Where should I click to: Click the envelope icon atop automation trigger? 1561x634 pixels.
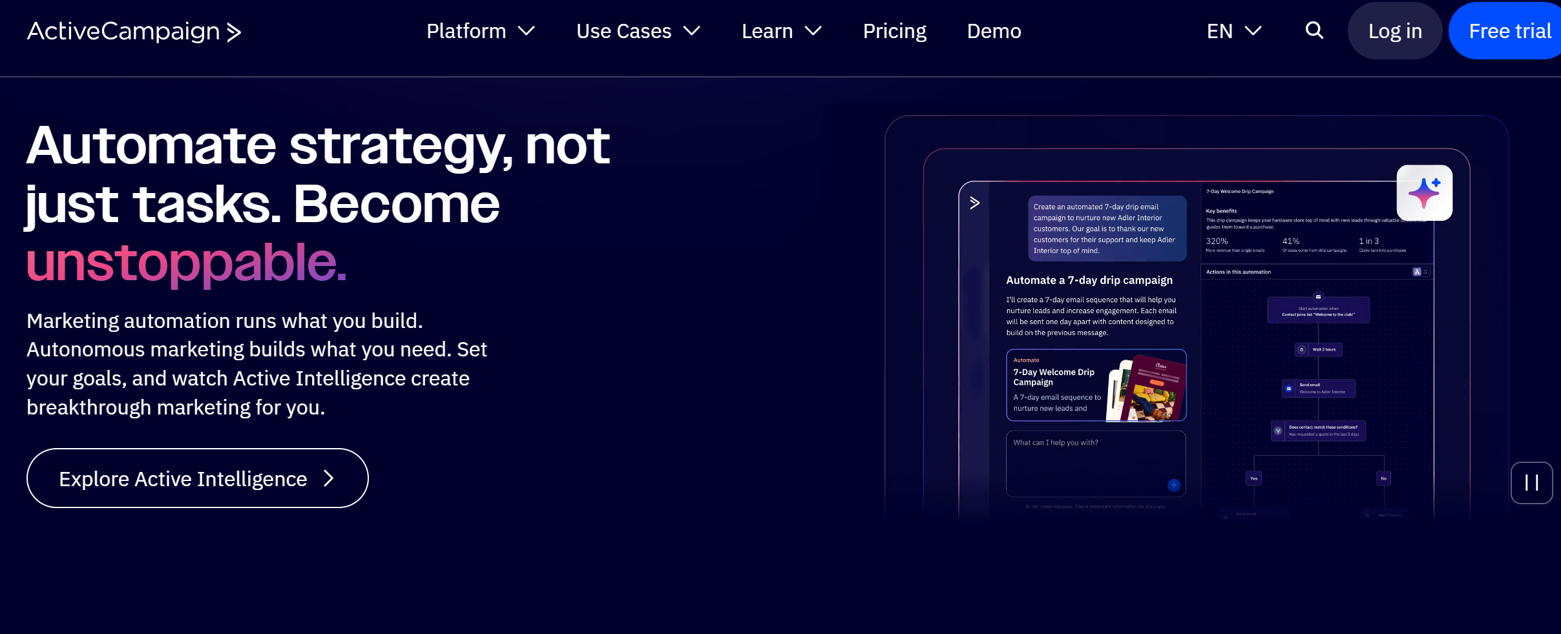[x=1318, y=297]
